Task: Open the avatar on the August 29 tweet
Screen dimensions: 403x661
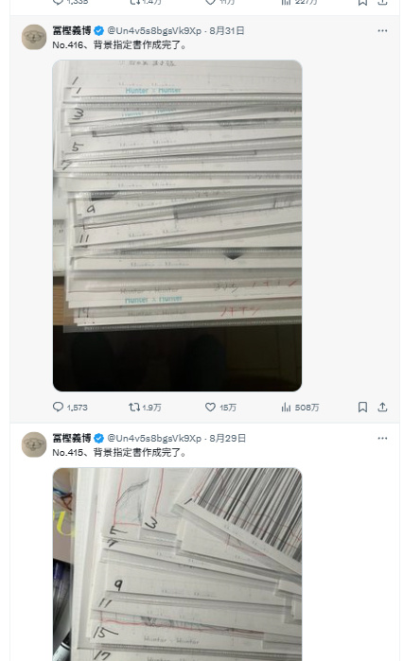Action: (34, 444)
